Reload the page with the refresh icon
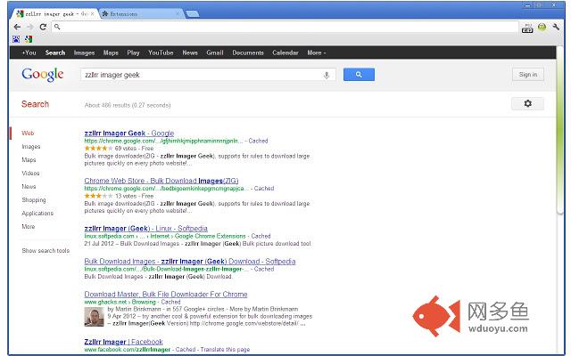Screen dimensions: 571x356 (43, 27)
